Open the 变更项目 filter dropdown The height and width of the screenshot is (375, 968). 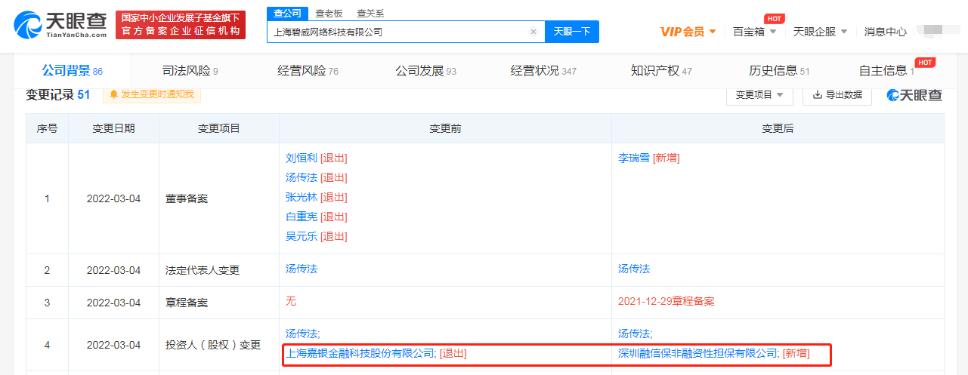(759, 95)
